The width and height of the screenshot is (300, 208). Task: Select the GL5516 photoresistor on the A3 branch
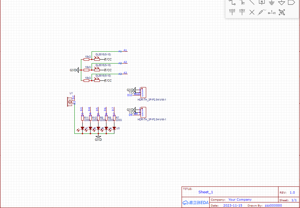coord(97,80)
